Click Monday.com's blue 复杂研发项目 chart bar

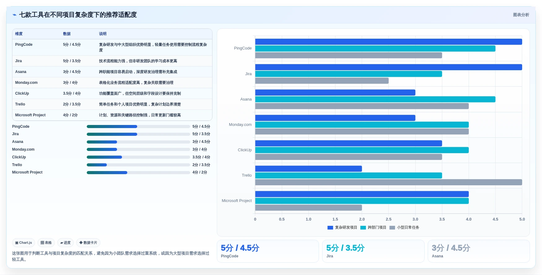coord(335,118)
